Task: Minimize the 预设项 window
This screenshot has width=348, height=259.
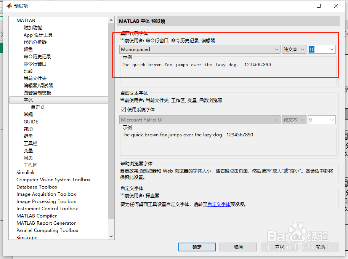Action: point(301,6)
